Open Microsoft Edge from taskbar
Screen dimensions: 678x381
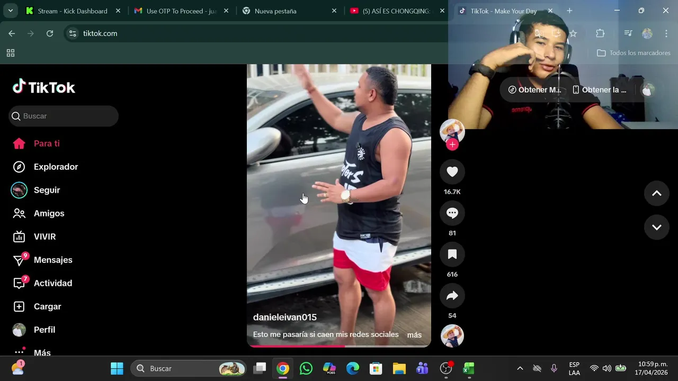tap(353, 368)
